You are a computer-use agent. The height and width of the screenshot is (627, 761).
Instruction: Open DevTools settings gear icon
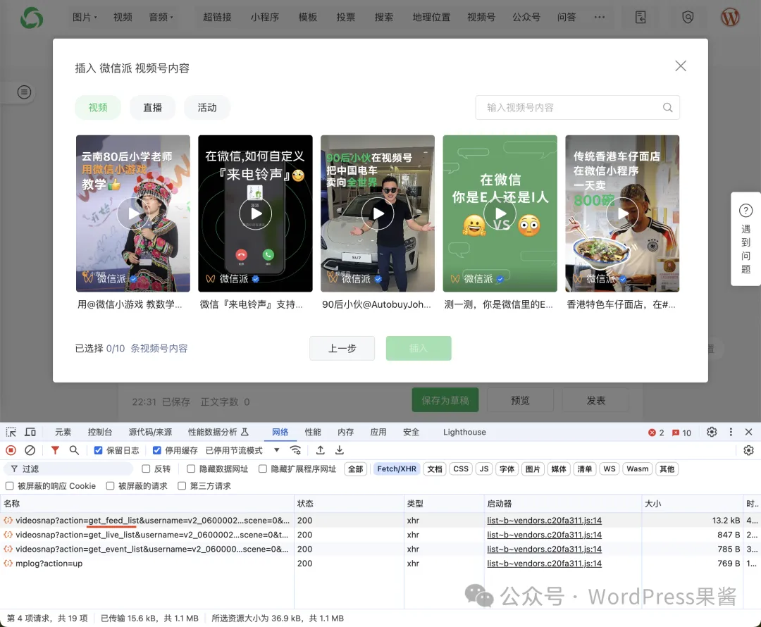coord(712,432)
